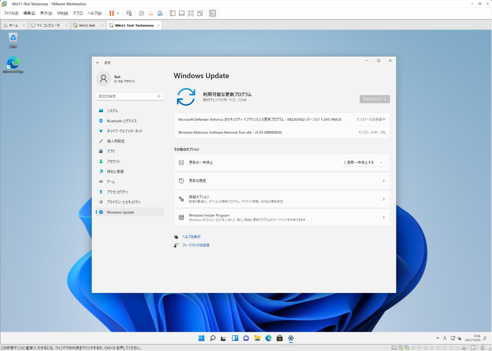Viewport: 492px width, 351px height.
Task: Revert VM to previous snapshot icon
Action: (151, 13)
